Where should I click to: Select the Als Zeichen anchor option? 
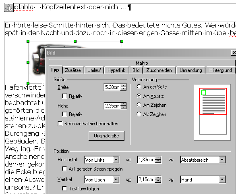pos(139,114)
